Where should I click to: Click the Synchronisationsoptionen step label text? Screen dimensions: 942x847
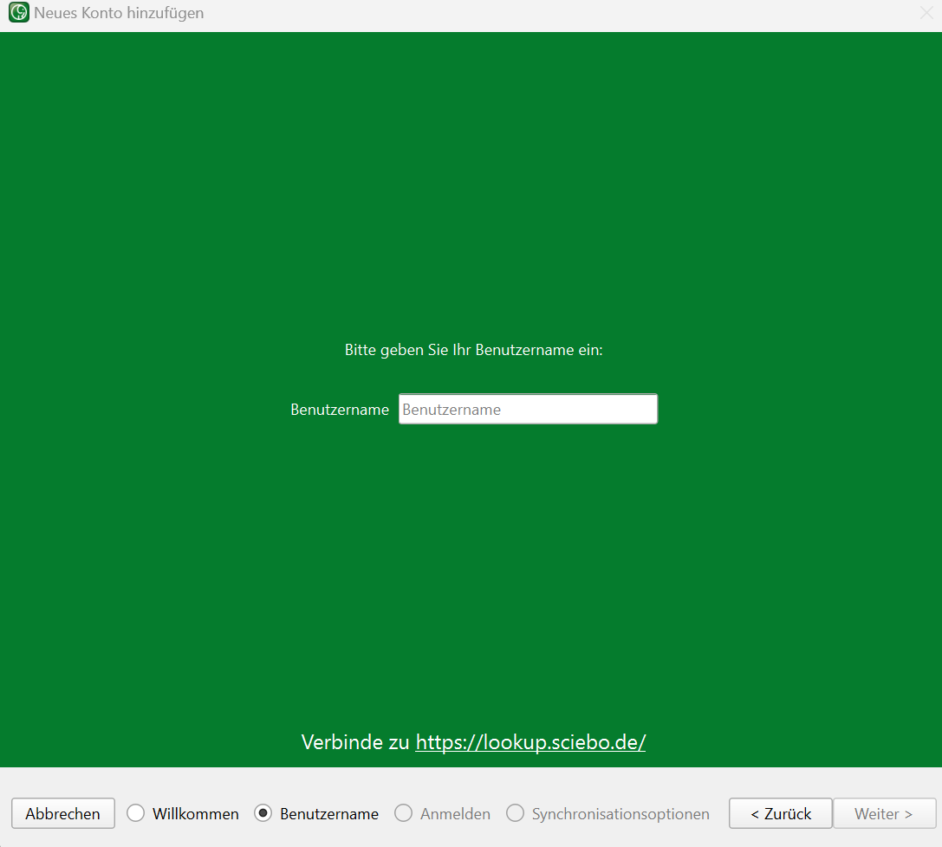click(x=620, y=814)
